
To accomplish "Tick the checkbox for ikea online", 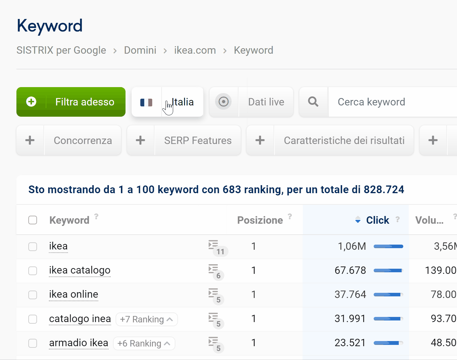I will pos(33,295).
